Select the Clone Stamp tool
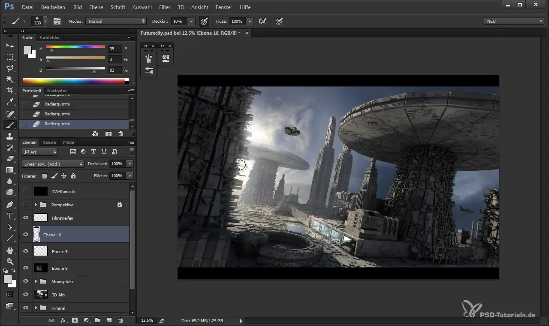This screenshot has width=549, height=326. (x=10, y=136)
